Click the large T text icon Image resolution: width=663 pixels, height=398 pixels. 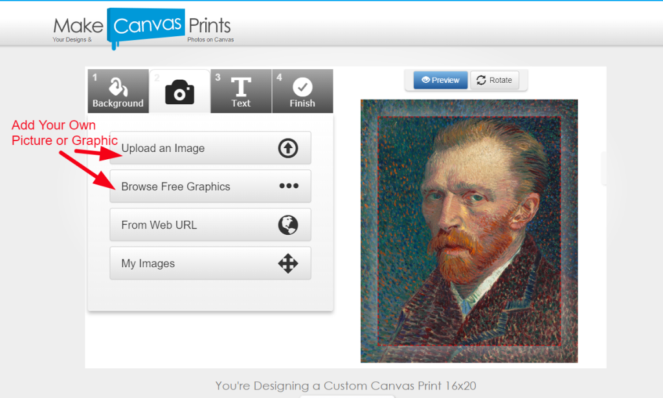241,87
